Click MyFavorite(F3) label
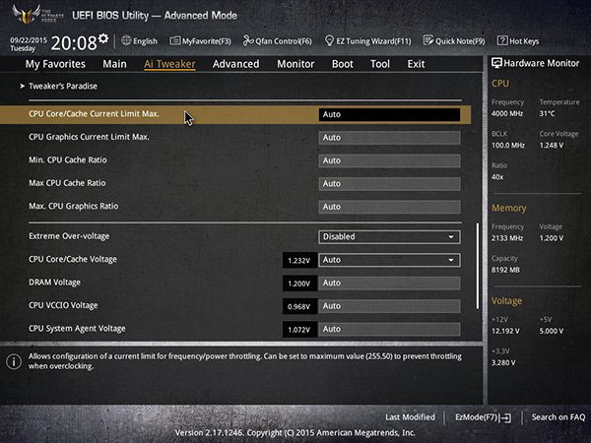Image resolution: width=591 pixels, height=443 pixels. (207, 41)
